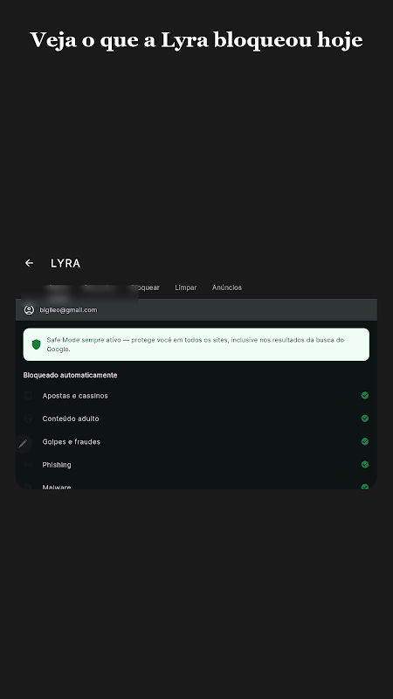
Task: Select the Golpes e fraudes label
Action: [72, 442]
